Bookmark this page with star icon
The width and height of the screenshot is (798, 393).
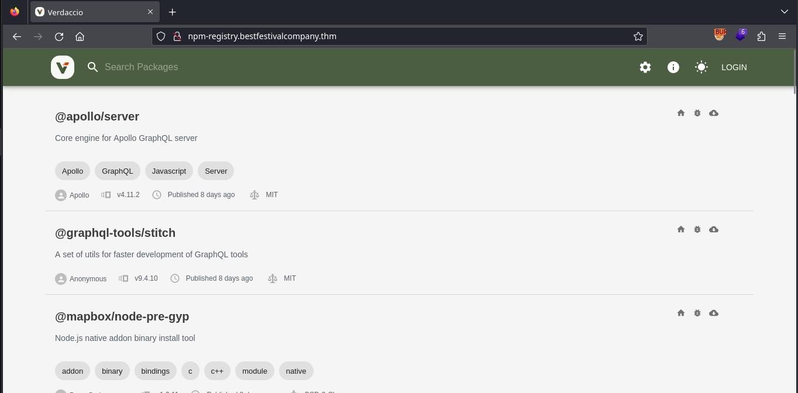pyautogui.click(x=638, y=36)
